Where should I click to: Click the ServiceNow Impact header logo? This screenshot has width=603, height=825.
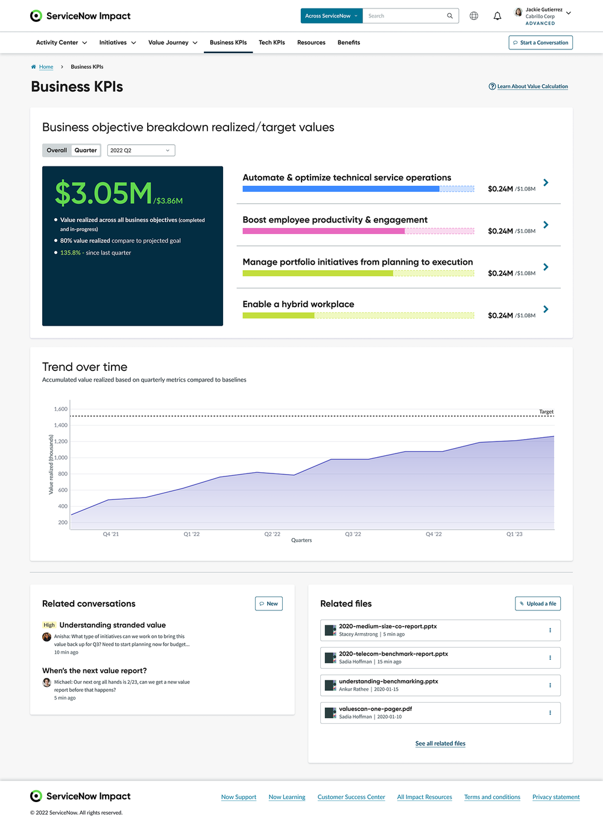(x=80, y=16)
